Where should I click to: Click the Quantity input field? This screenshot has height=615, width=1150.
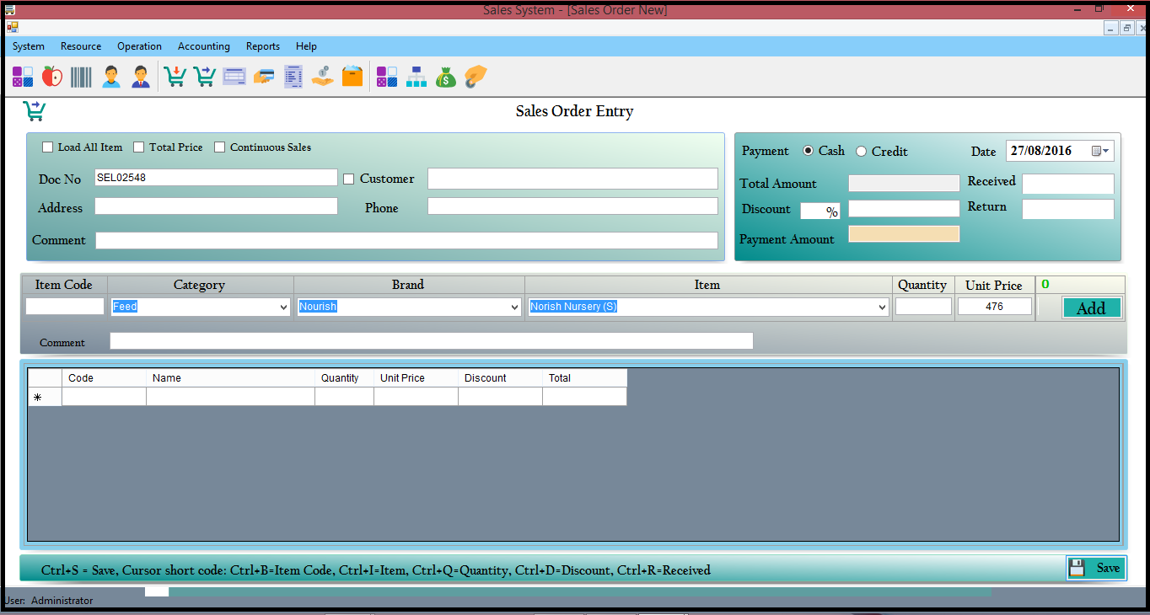[923, 307]
